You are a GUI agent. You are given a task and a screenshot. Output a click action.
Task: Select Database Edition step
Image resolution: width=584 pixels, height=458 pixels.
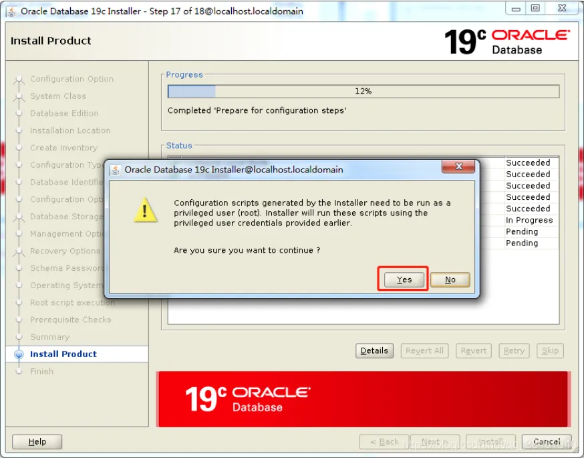64,113
